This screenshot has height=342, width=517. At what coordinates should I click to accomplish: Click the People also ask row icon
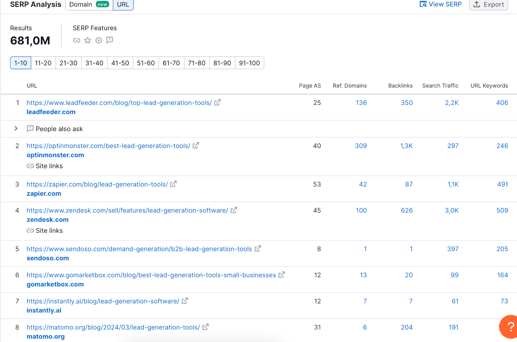(x=30, y=129)
